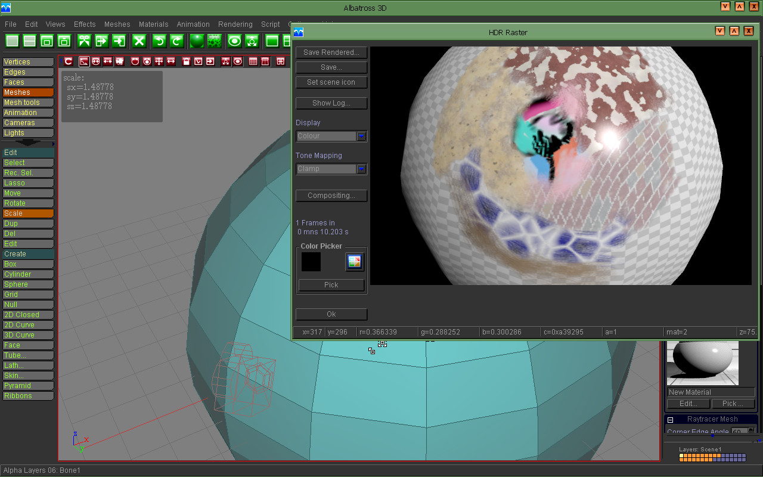The image size is (763, 477).
Task: Click the red four-pane split icon
Action: [281, 61]
